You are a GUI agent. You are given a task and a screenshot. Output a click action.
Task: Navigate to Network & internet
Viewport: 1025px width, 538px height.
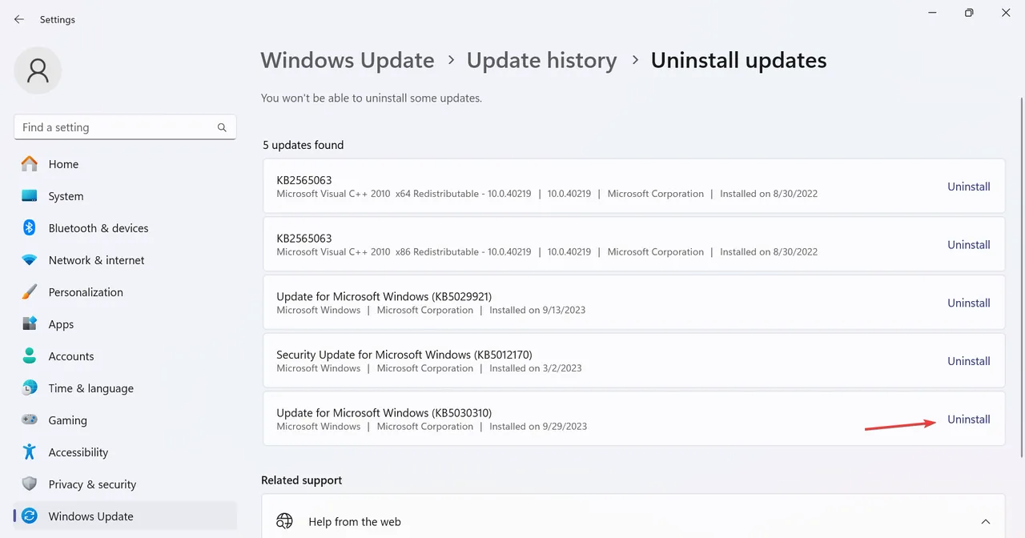125,260
